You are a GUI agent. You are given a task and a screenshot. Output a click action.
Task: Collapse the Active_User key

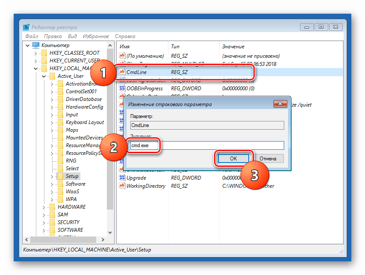point(44,76)
